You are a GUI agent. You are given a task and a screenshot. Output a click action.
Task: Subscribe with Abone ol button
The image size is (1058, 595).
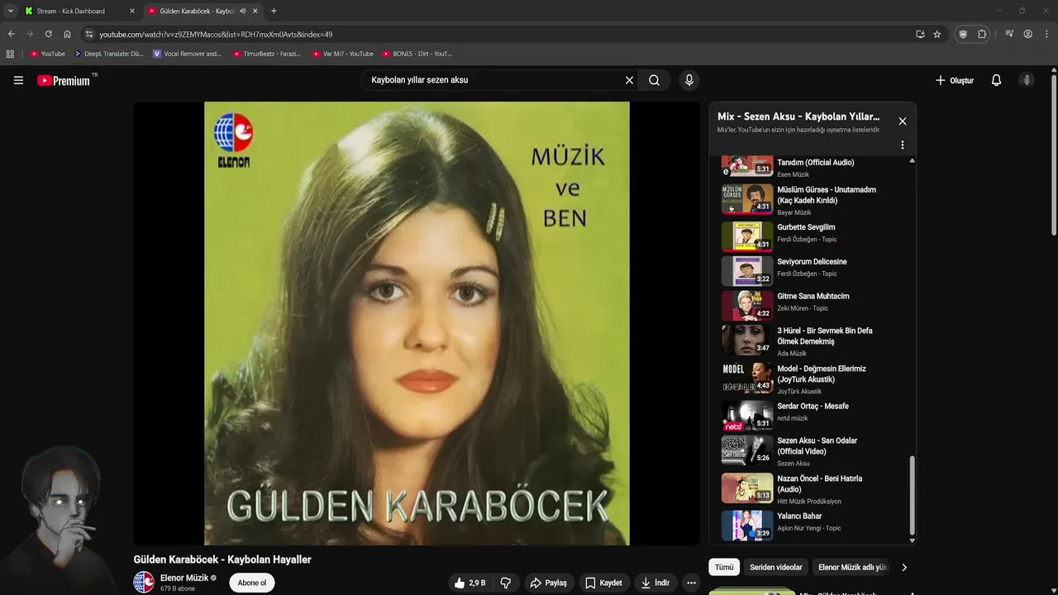[252, 583]
